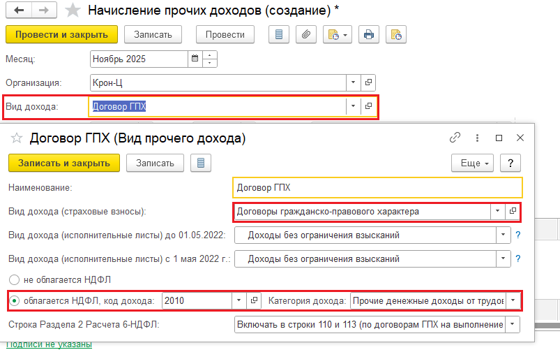Open the income code 2010 record
Viewport: 560px width, 350px height.
254,300
